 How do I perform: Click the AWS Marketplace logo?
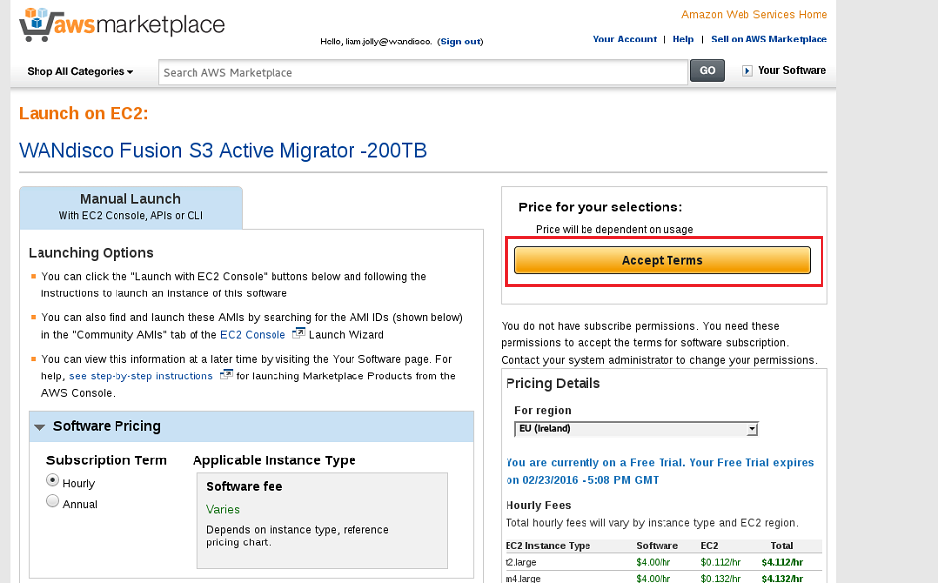pyautogui.click(x=122, y=25)
